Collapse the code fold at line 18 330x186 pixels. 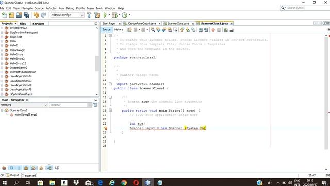coord(110,110)
